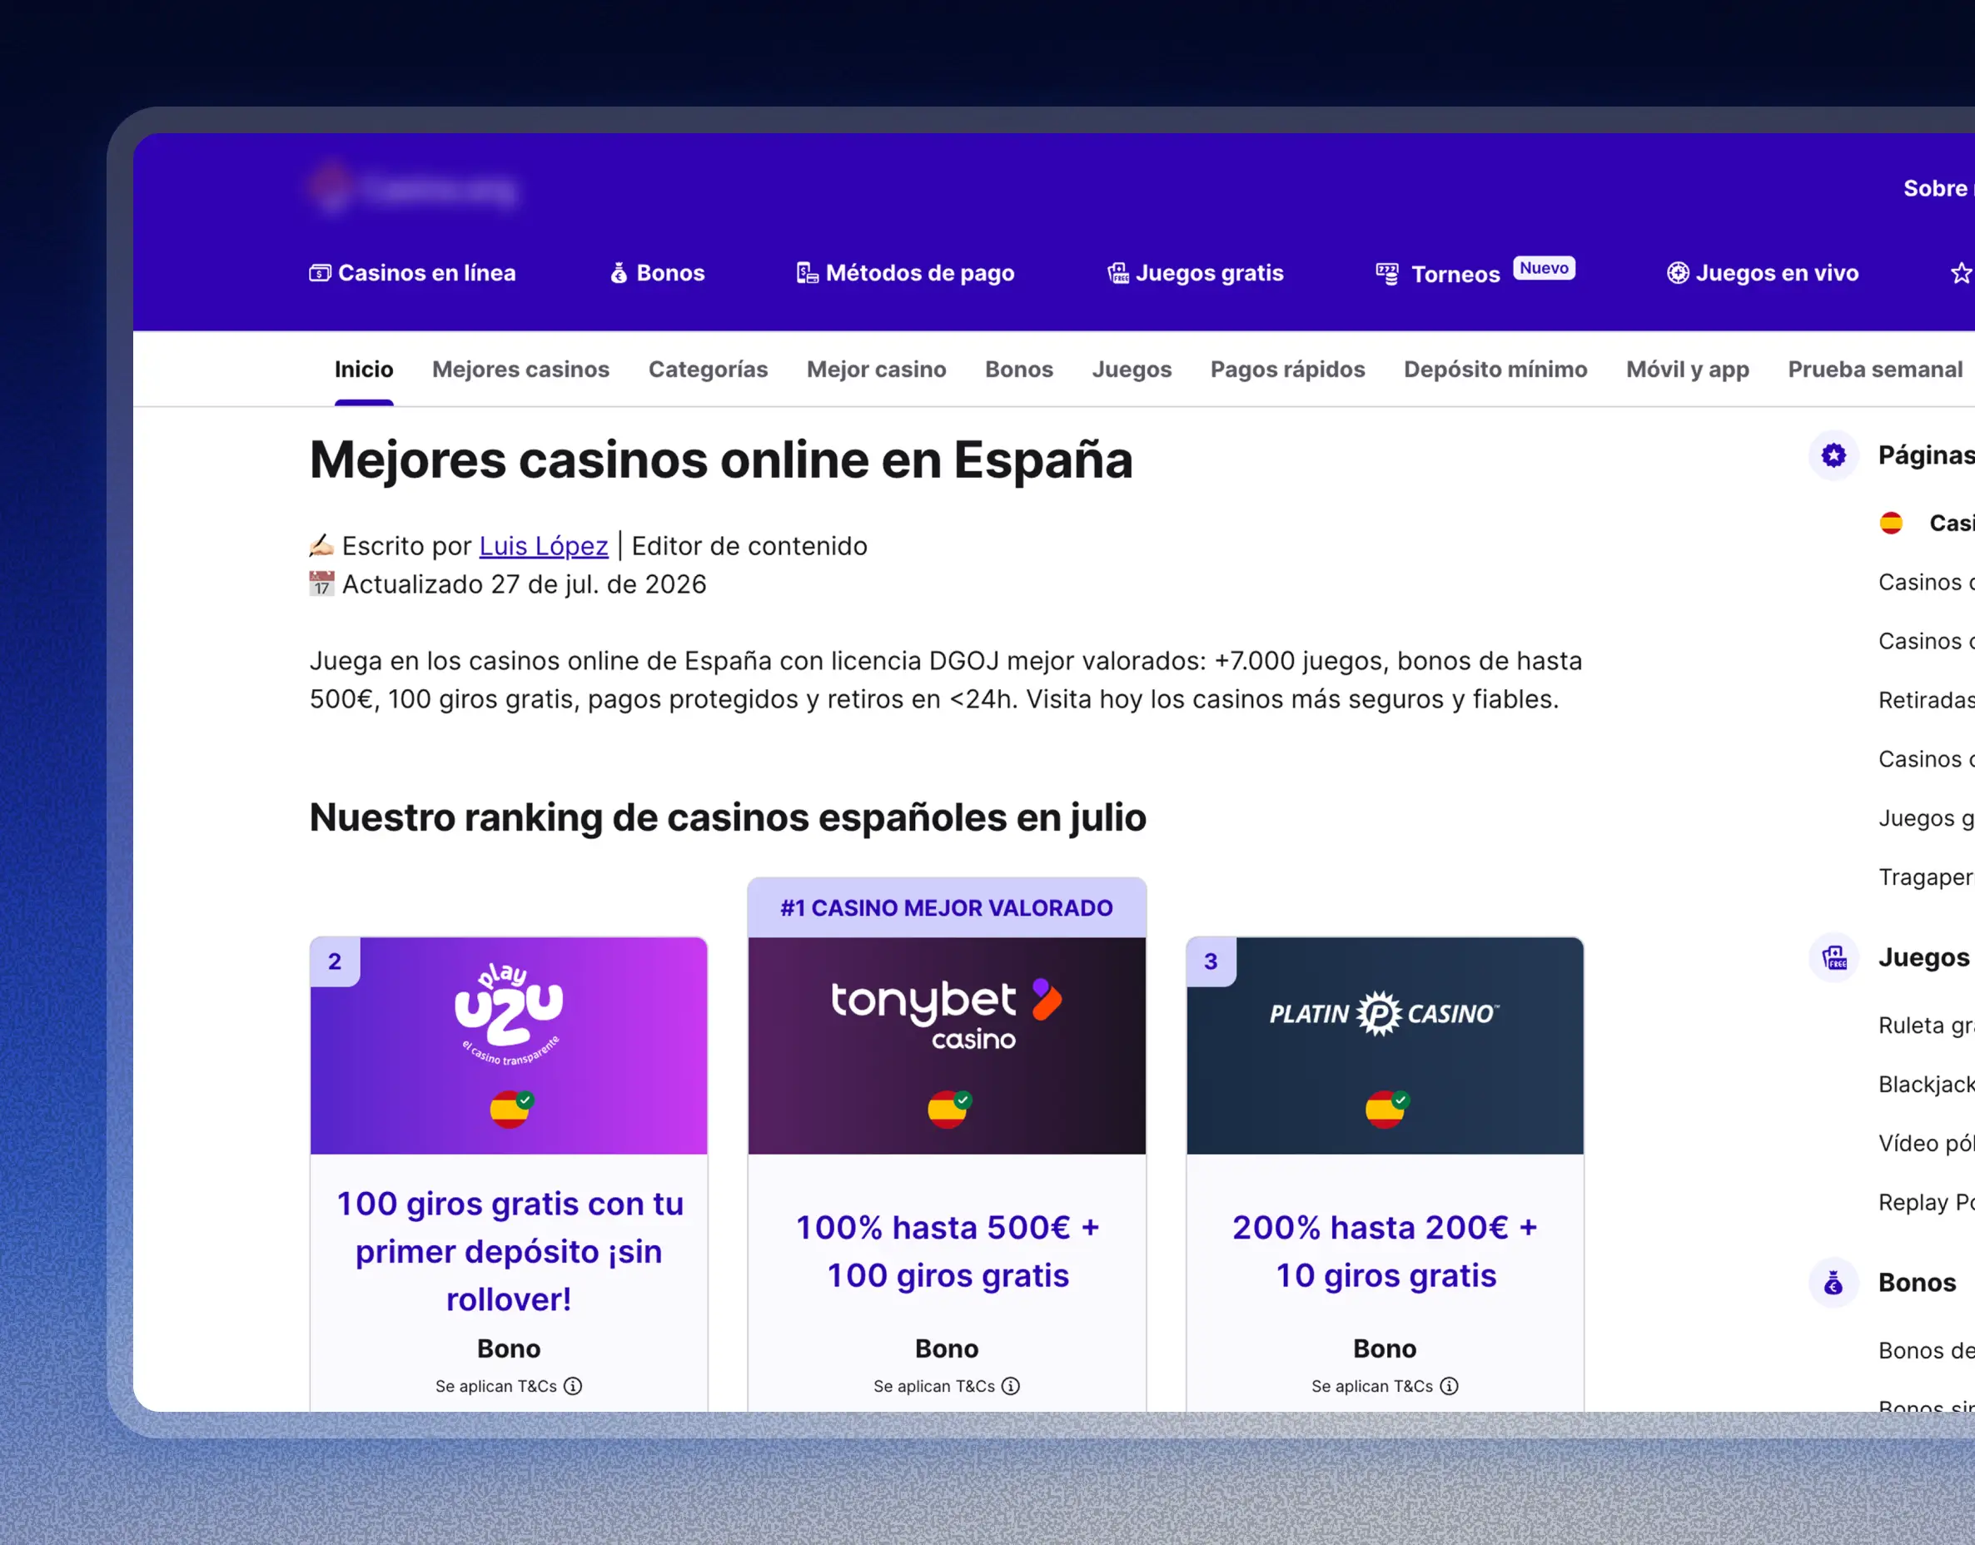
Task: Open the PlayUZU casino card logo
Action: [509, 1015]
